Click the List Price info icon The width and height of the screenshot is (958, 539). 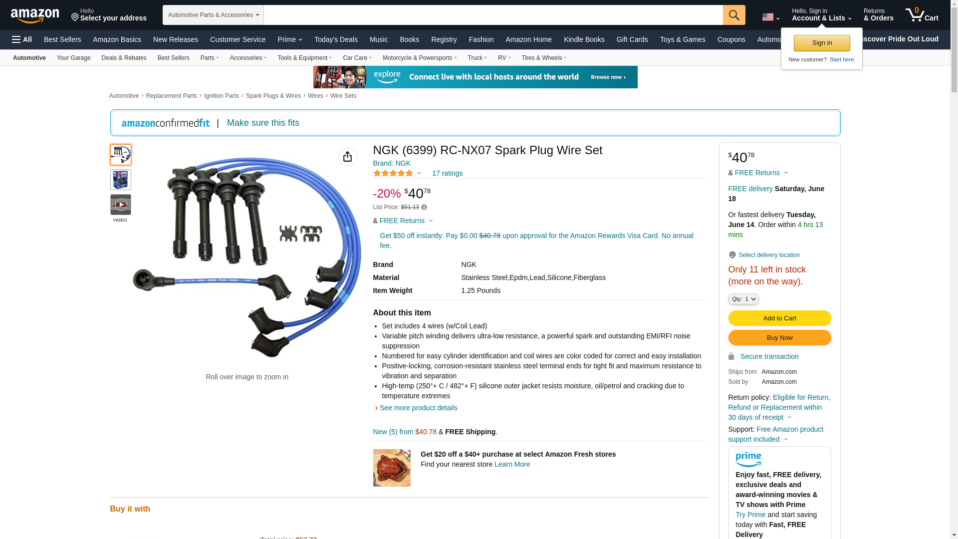(x=424, y=207)
